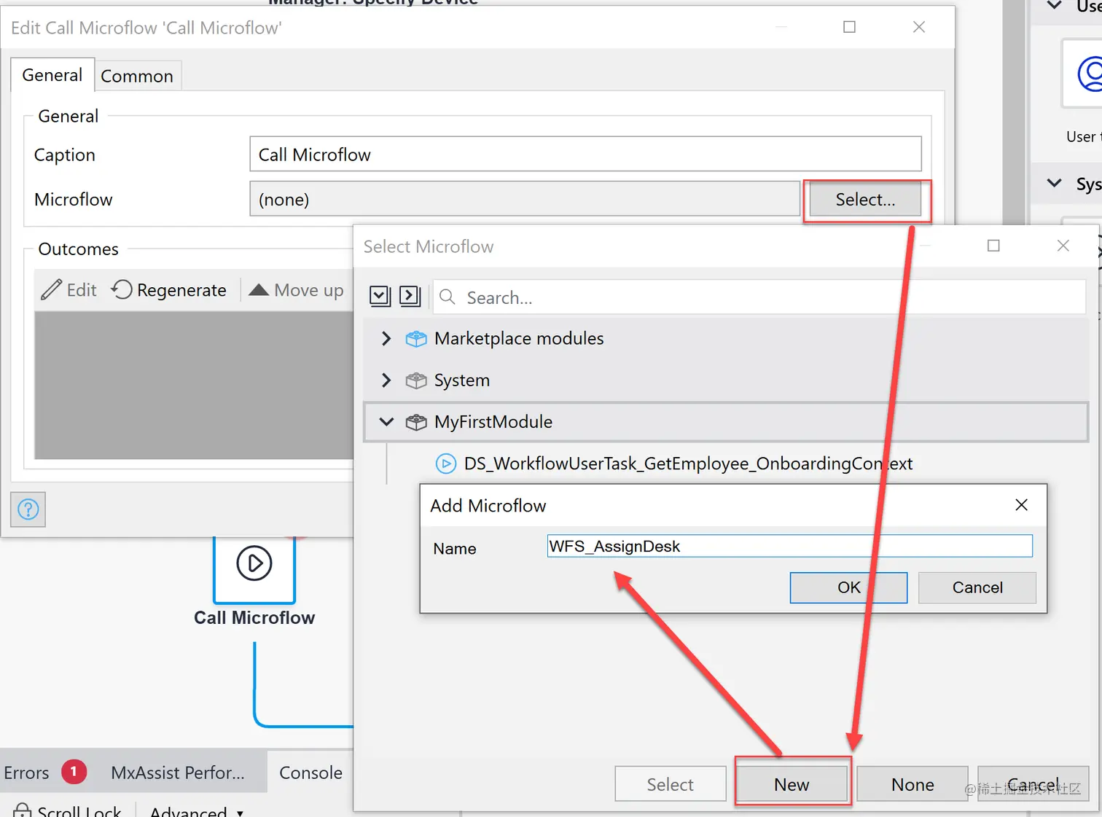This screenshot has height=817, width=1102.
Task: Select the System tree row
Action: coord(726,380)
